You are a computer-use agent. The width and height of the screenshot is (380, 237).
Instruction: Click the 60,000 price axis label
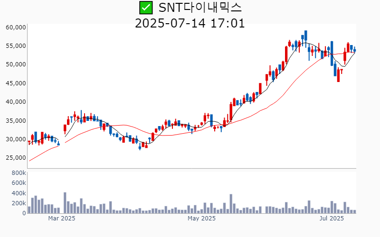(x=16, y=27)
